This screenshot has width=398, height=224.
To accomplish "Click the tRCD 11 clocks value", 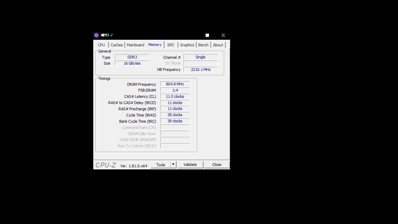I will (175, 103).
